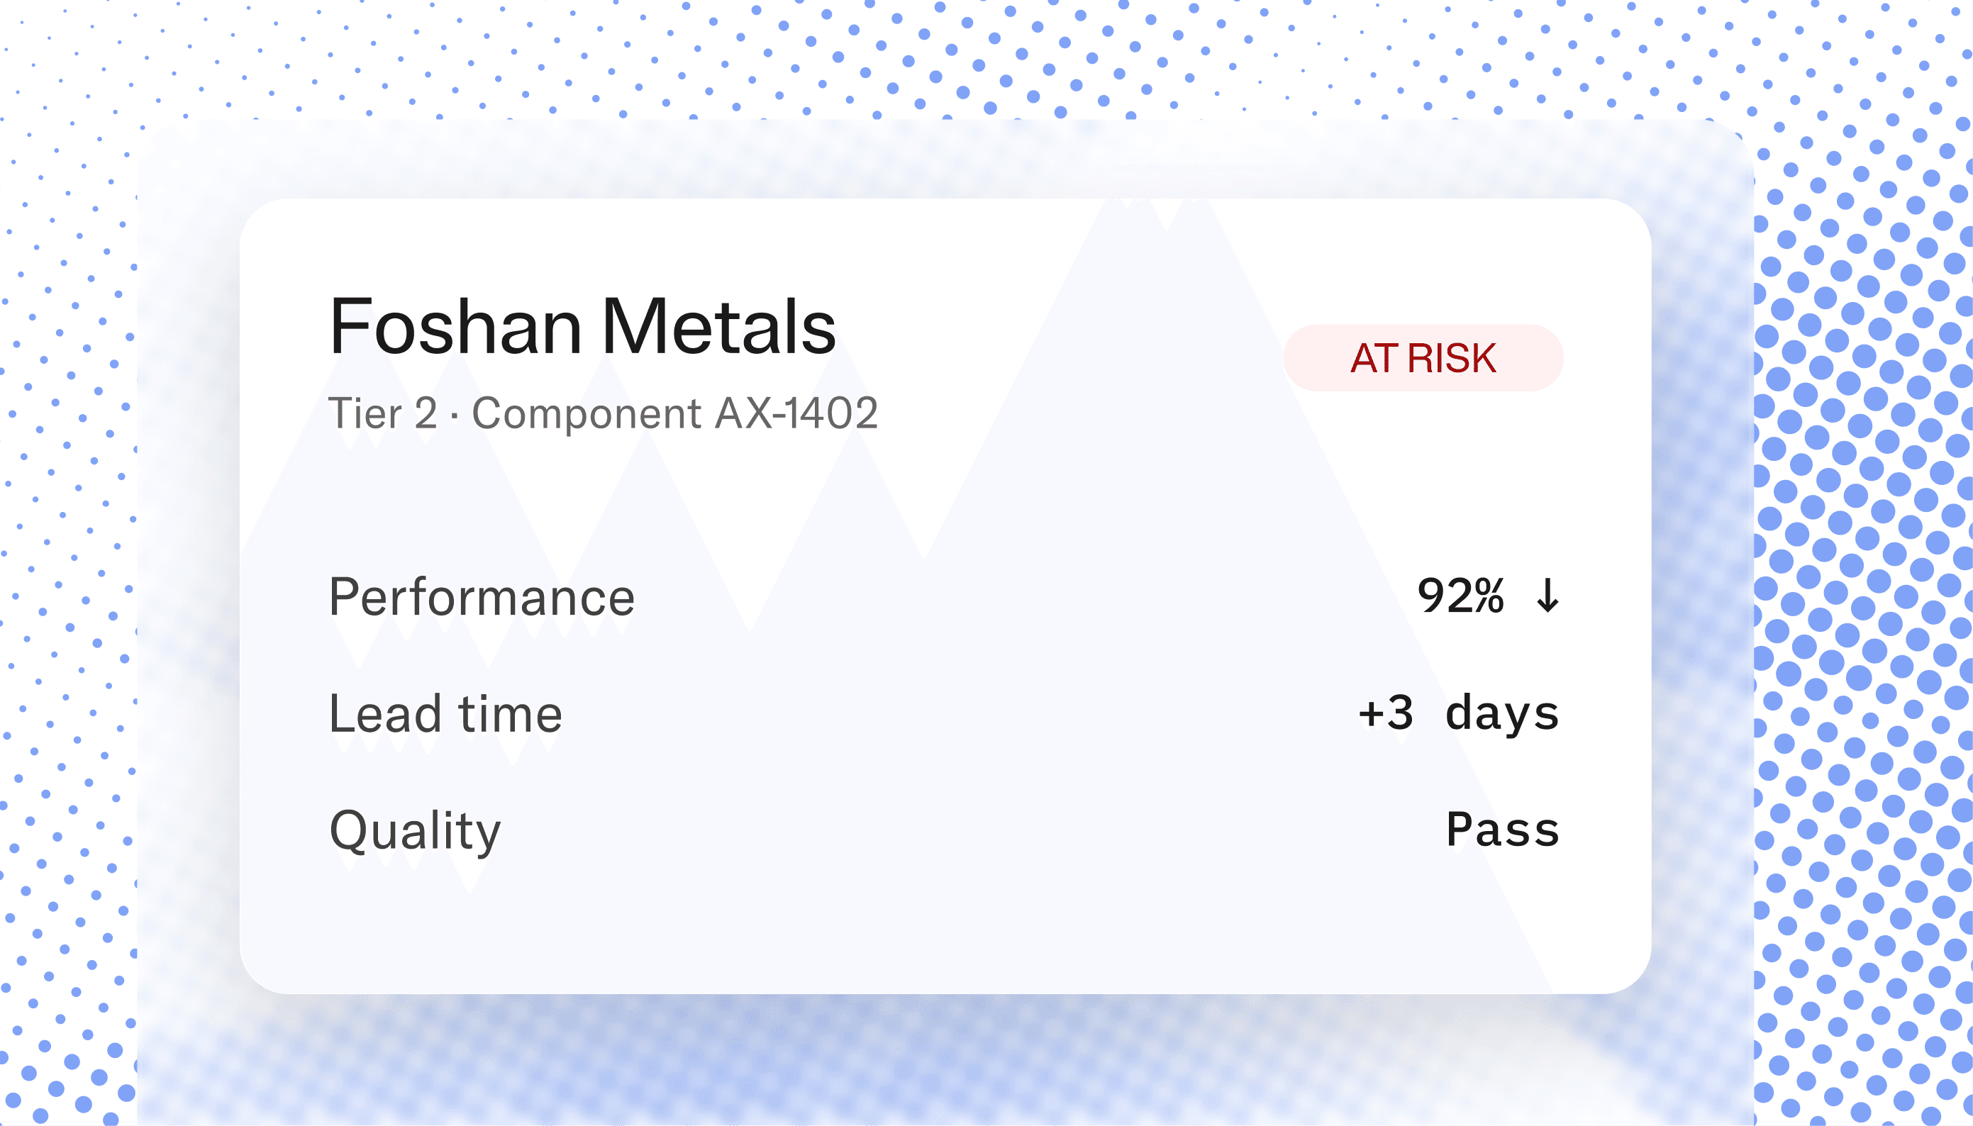Select the Pass quality result

click(x=1503, y=830)
